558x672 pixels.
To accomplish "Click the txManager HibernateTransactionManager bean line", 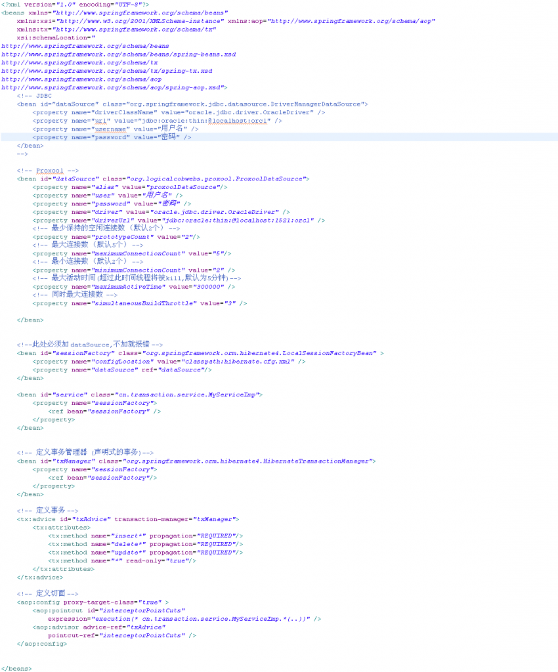I will tap(196, 461).
